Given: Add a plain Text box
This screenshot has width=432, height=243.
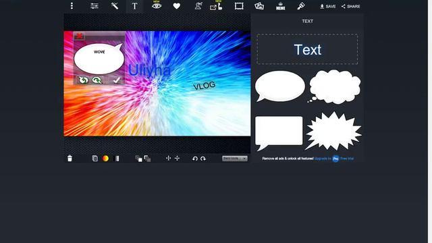Looking at the screenshot, I should tap(308, 49).
